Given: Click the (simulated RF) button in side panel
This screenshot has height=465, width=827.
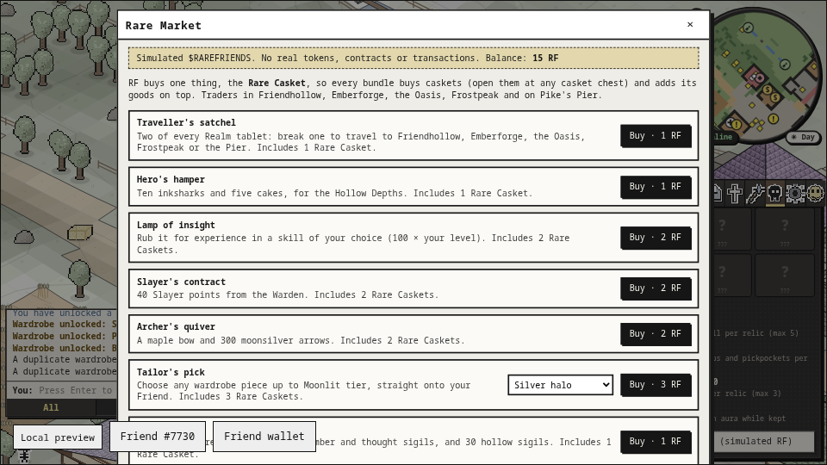Looking at the screenshot, I should (764, 441).
